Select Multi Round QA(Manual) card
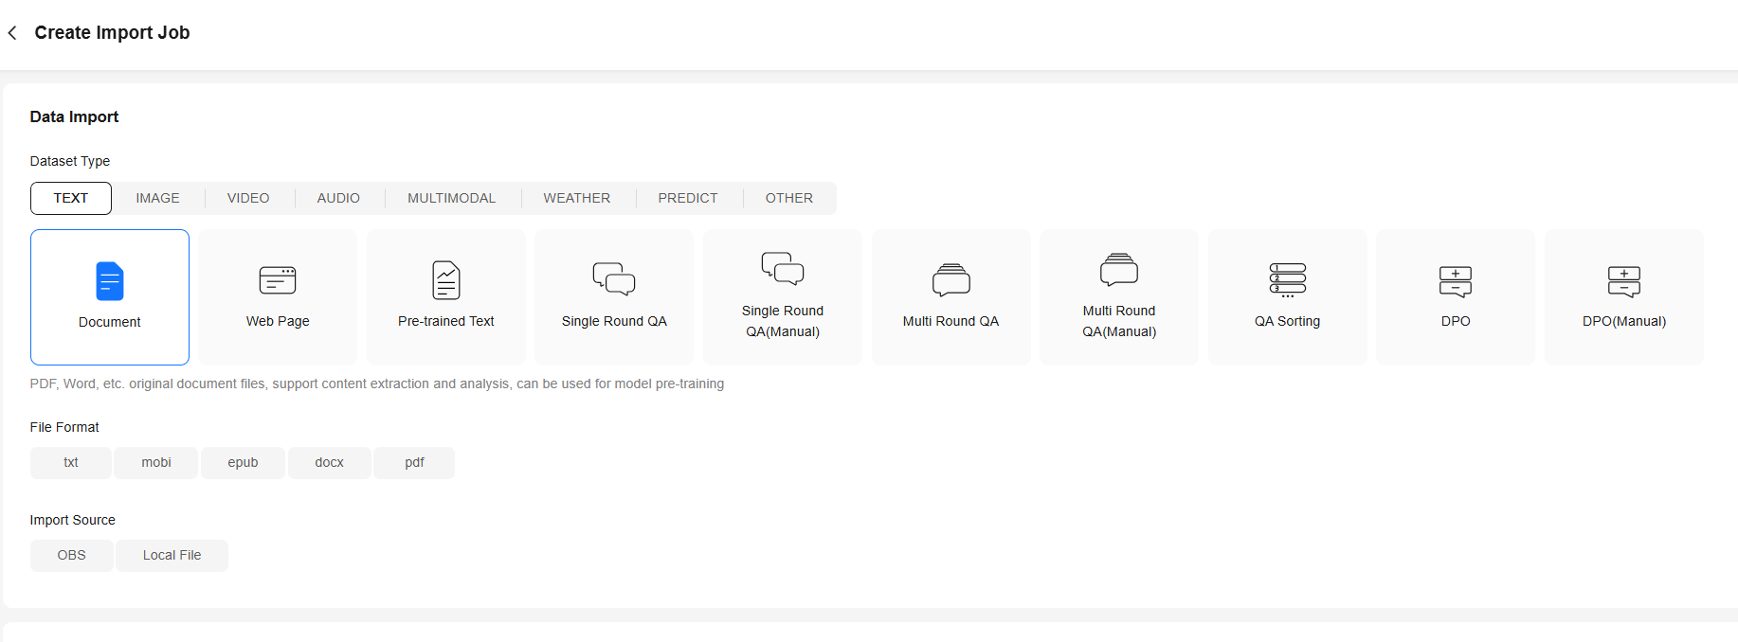 (x=1119, y=297)
